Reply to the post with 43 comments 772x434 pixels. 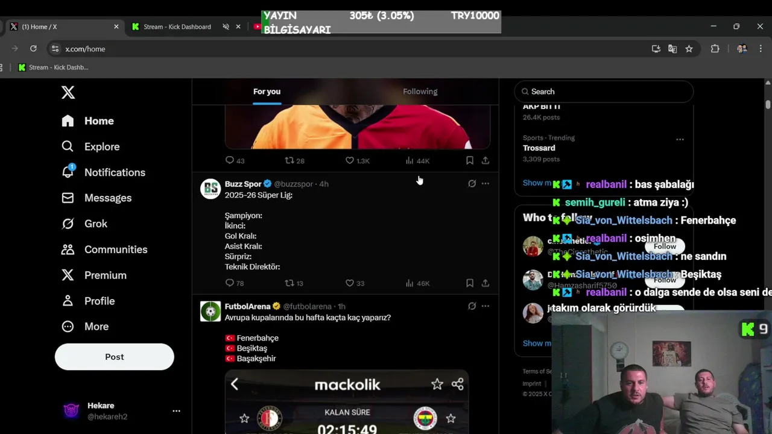tap(235, 160)
